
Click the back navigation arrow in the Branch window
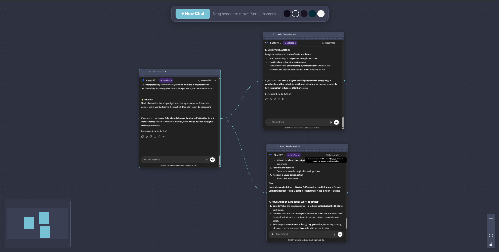[x=266, y=34]
